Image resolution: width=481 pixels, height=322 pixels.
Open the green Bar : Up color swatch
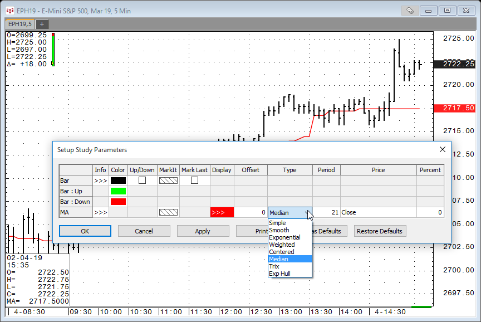(118, 191)
